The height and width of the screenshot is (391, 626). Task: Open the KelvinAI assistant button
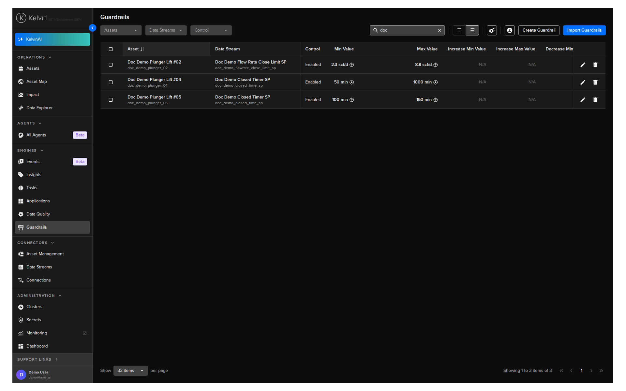tap(52, 39)
